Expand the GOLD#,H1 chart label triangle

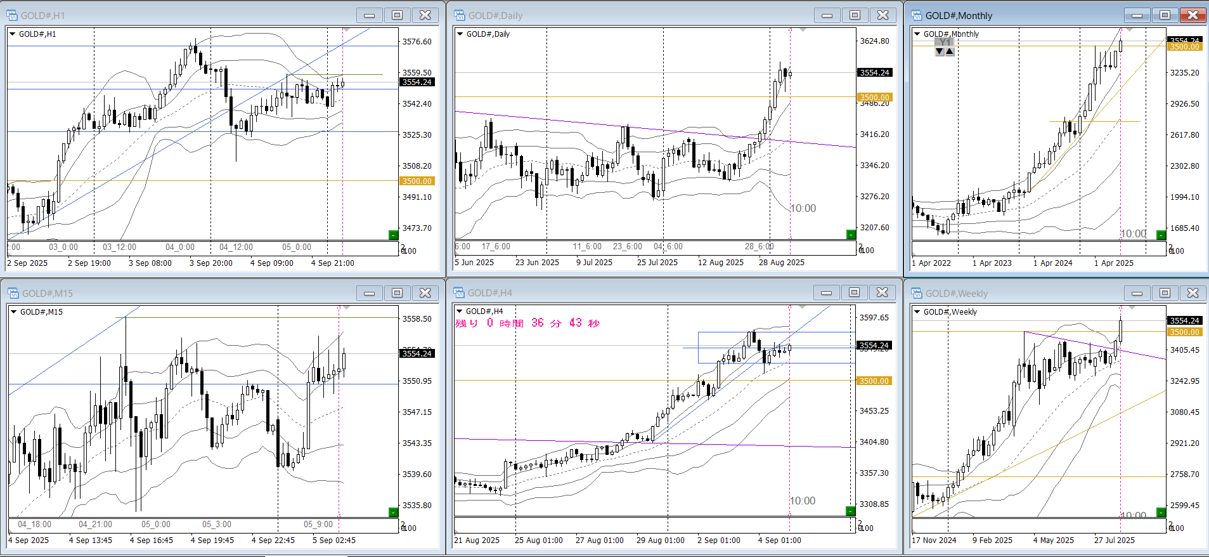pos(12,34)
